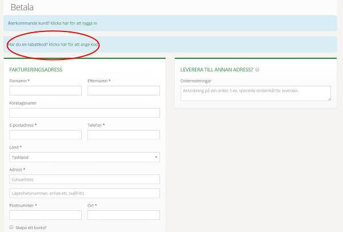The width and height of the screenshot is (343, 232).
Task: Focus the Efternamn input field
Action: point(123,90)
